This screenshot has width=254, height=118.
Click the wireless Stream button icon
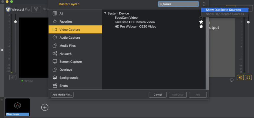pos(36,9)
